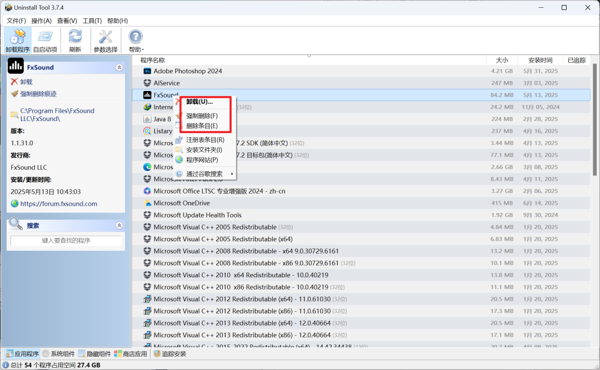The height and width of the screenshot is (370, 600).
Task: Click the globe icon beside 程序网站(P)
Action: (179, 160)
